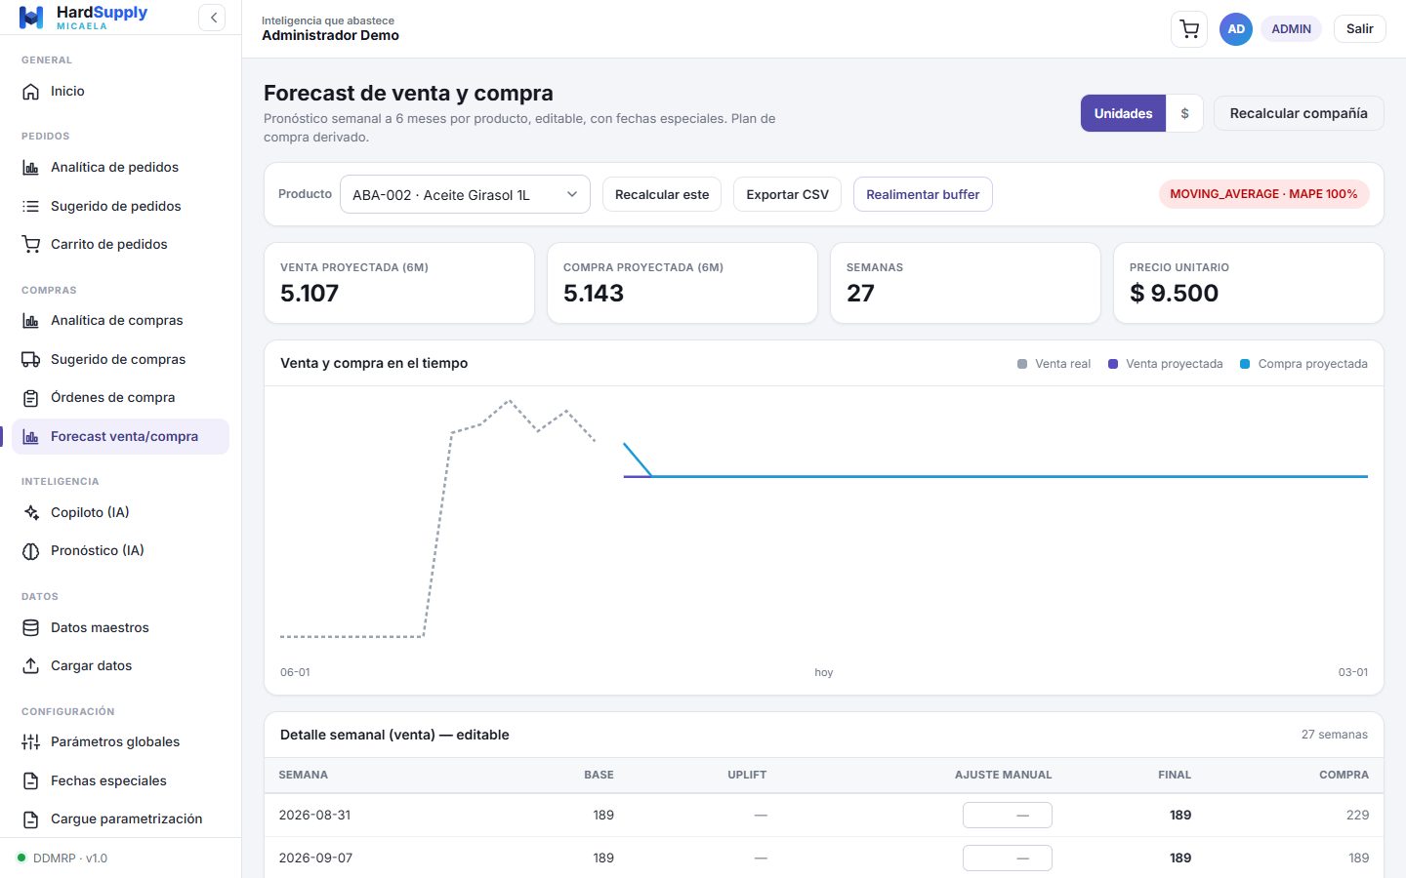This screenshot has height=878, width=1406.
Task: Click the Analitica de pedidos chart icon
Action: point(31,168)
